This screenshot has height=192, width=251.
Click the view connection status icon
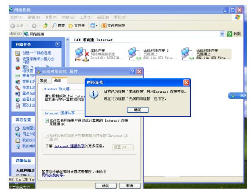pyautogui.click(x=18, y=100)
